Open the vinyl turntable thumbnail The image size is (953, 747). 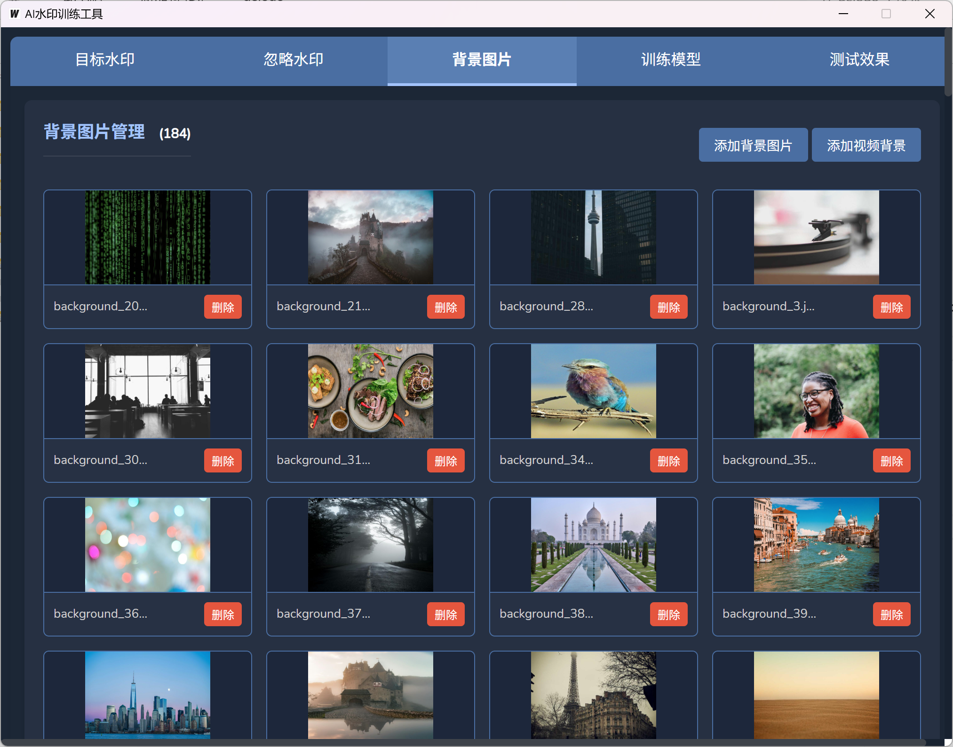coord(817,237)
